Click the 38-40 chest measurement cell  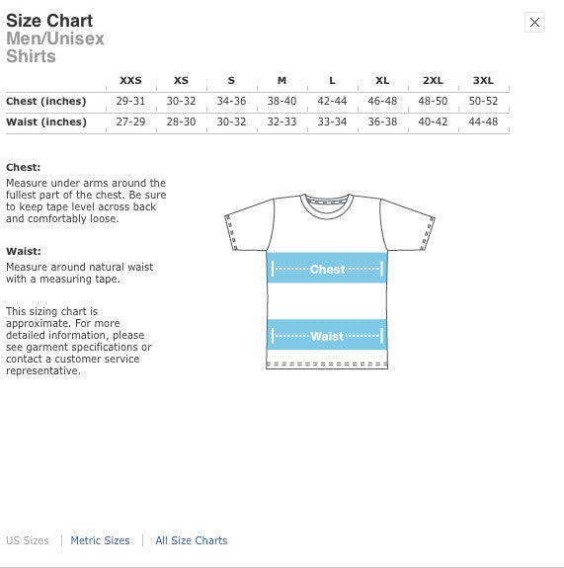282,101
